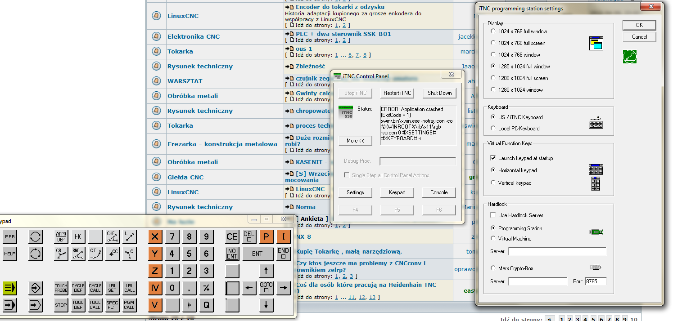This screenshot has height=321, width=673.
Task: Click the FK free contour key
Action: pyautogui.click(x=78, y=236)
